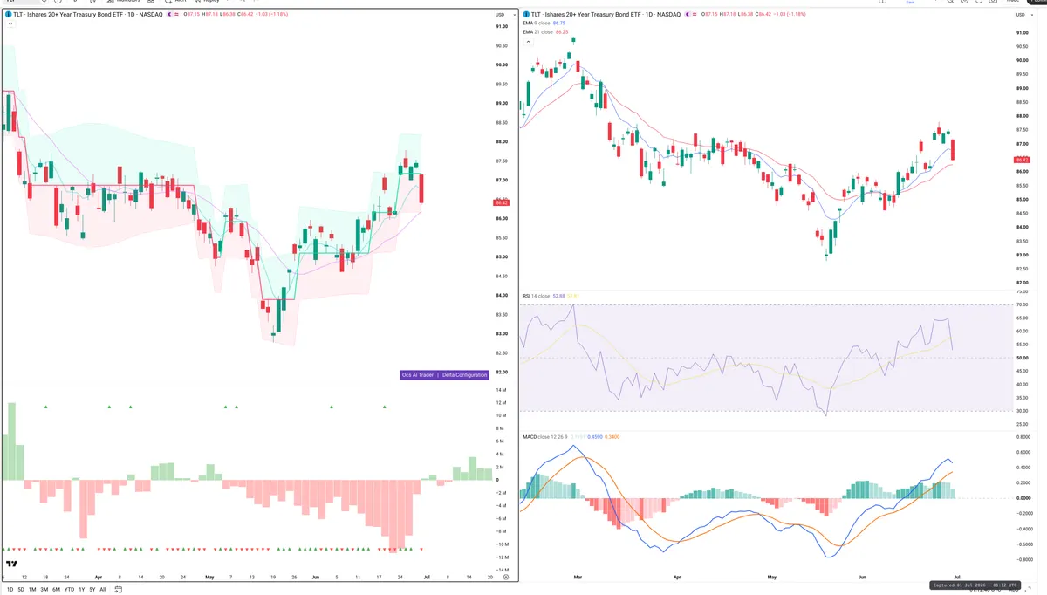
Task: Select the YTD time range button
Action: tap(69, 589)
